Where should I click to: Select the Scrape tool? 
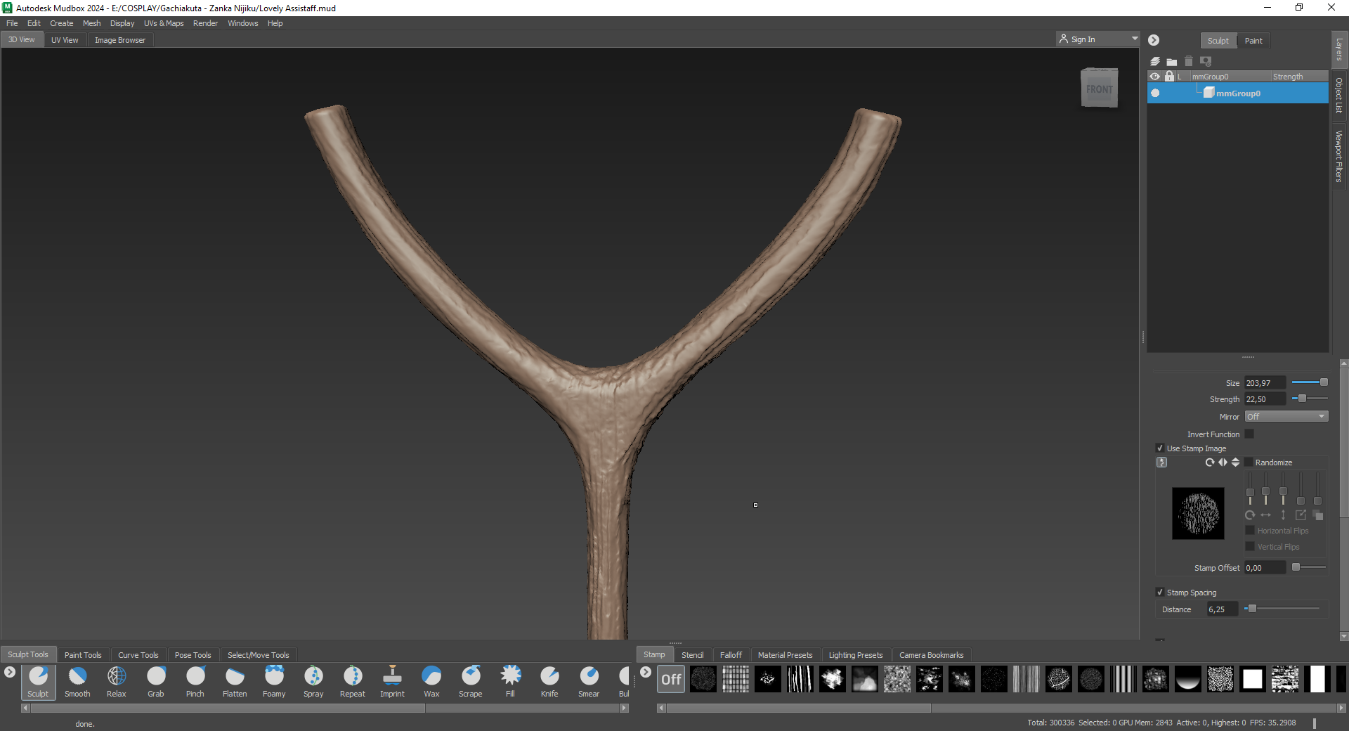(x=471, y=677)
